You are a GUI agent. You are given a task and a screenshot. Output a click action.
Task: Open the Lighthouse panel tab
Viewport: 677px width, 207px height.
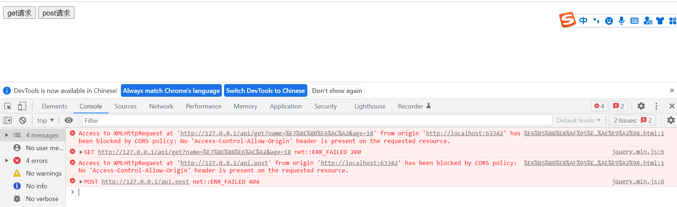point(369,106)
